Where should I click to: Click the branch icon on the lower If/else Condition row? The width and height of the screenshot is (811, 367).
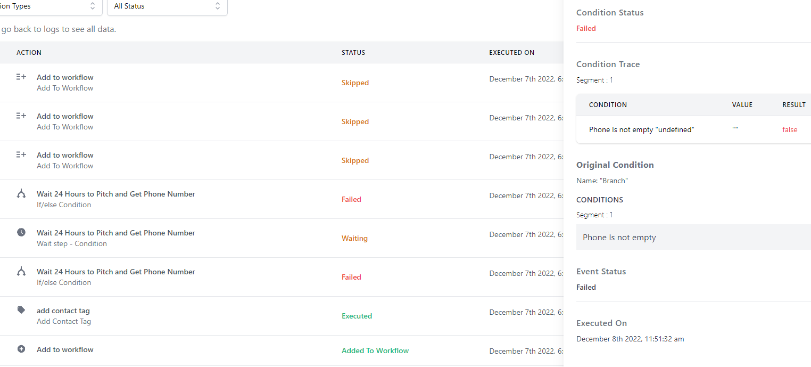point(21,272)
